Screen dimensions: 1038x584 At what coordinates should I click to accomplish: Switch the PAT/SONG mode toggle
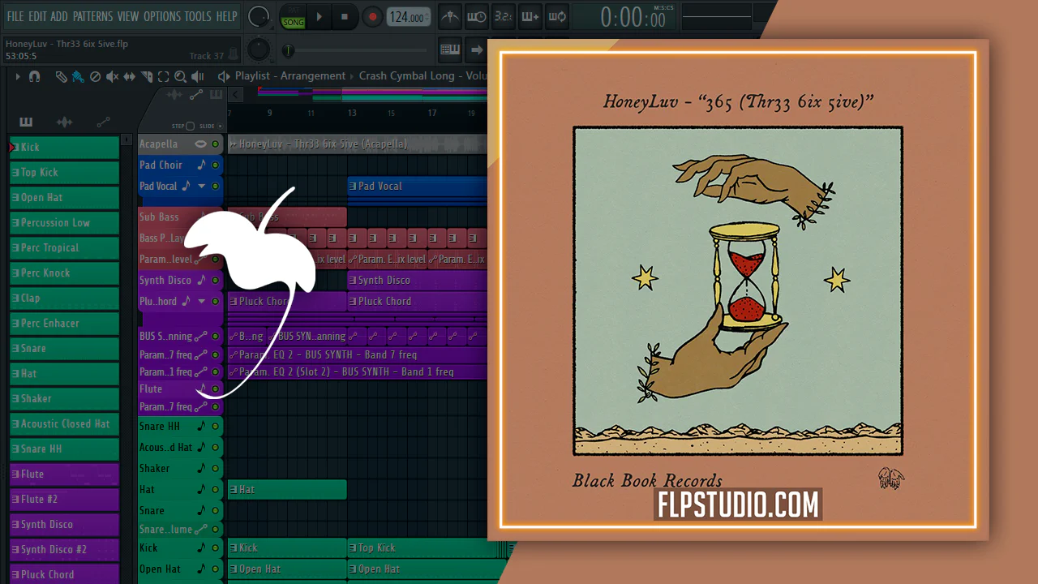tap(293, 17)
